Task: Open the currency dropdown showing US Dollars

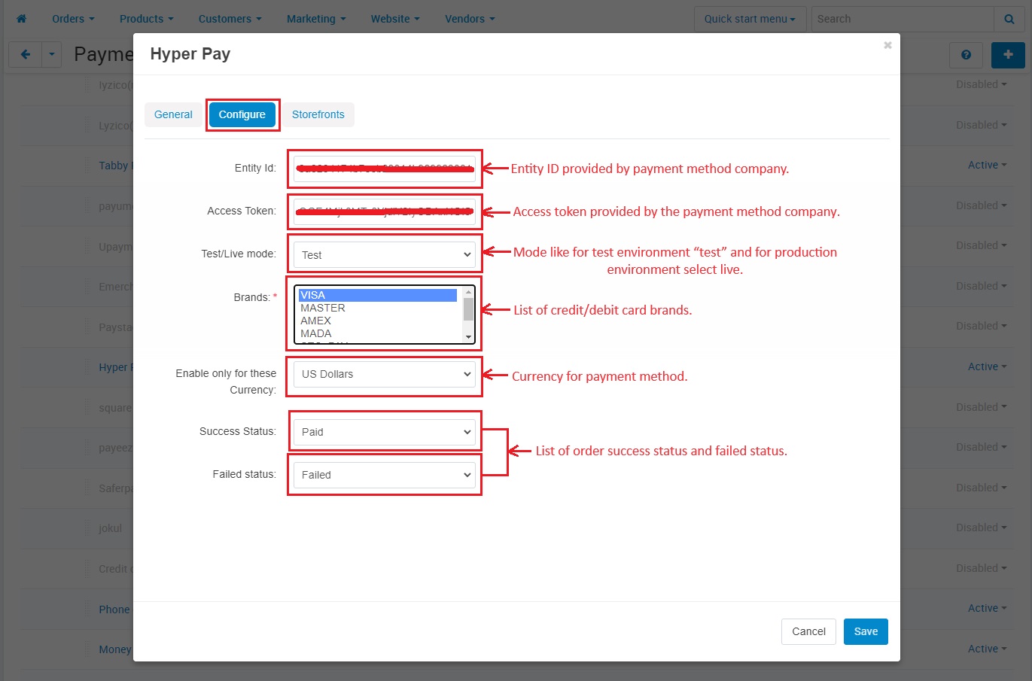Action: tap(385, 374)
